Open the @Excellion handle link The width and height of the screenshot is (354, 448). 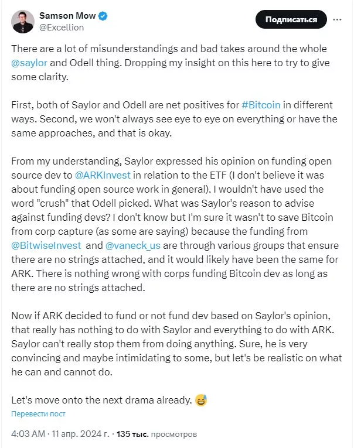point(62,28)
